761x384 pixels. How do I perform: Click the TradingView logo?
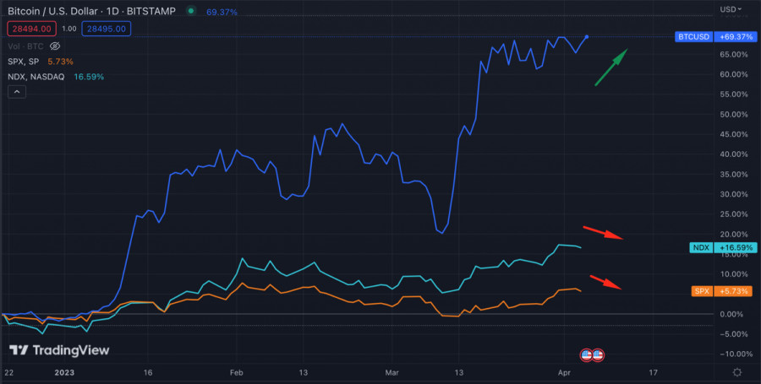point(59,350)
